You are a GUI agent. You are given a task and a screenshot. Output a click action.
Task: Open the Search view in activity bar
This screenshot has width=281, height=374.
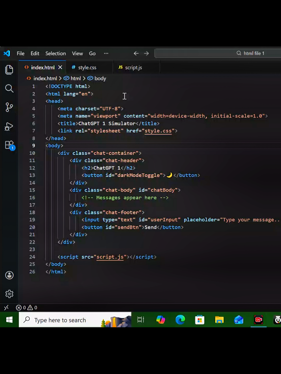(x=9, y=88)
